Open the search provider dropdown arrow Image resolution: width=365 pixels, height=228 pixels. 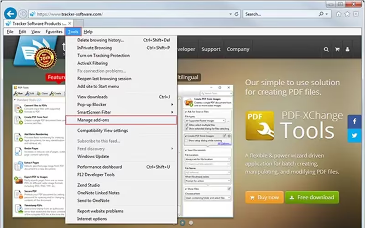(x=327, y=14)
